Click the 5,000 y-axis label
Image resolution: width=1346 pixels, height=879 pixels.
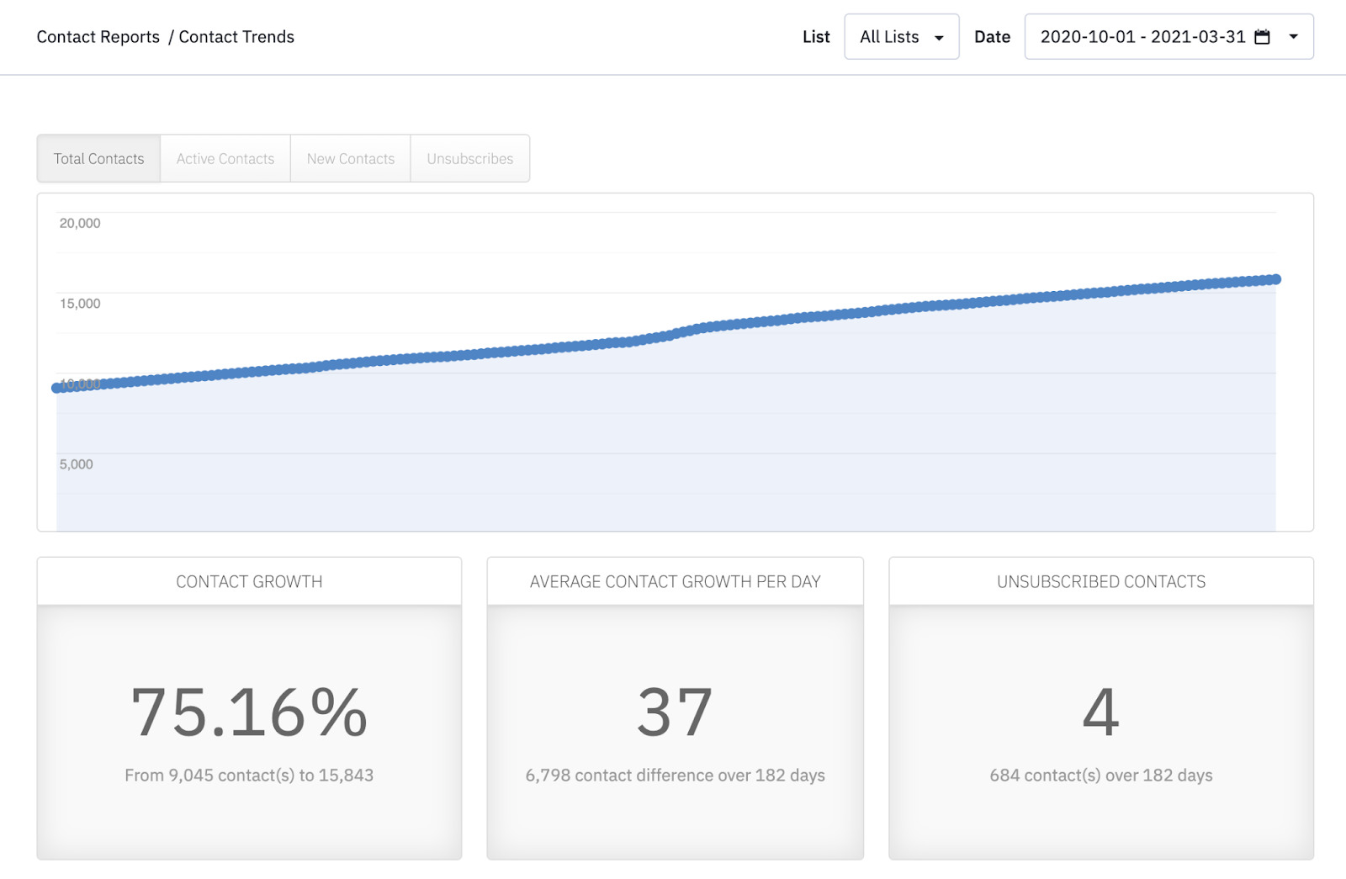point(77,464)
